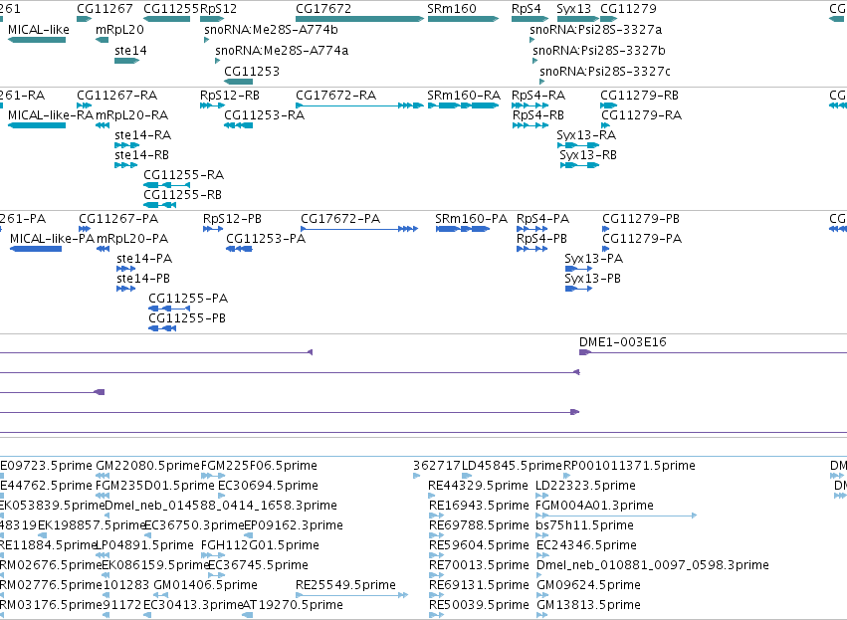Select the CG17672-RA transcript label
Screen dimensions: 847x620
pyautogui.click(x=336, y=96)
